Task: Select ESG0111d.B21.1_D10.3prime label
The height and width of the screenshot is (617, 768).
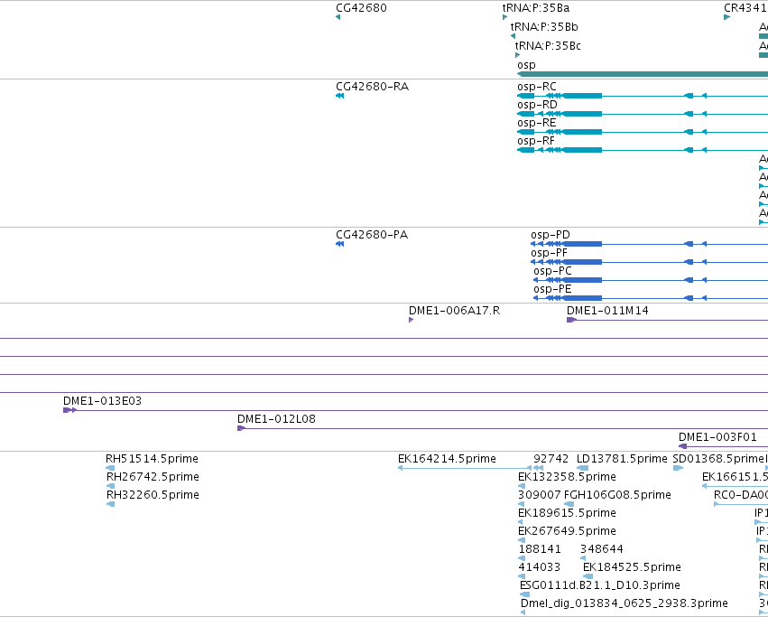Action: pyautogui.click(x=600, y=585)
